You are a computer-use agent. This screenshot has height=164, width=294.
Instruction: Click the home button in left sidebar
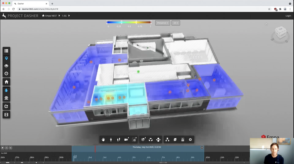pos(6,82)
